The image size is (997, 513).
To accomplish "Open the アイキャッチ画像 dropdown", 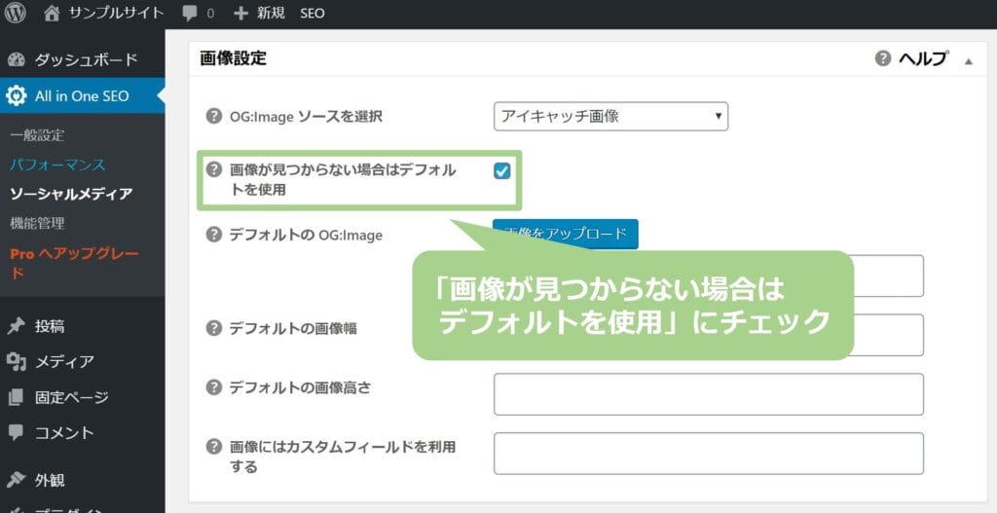I will (610, 117).
